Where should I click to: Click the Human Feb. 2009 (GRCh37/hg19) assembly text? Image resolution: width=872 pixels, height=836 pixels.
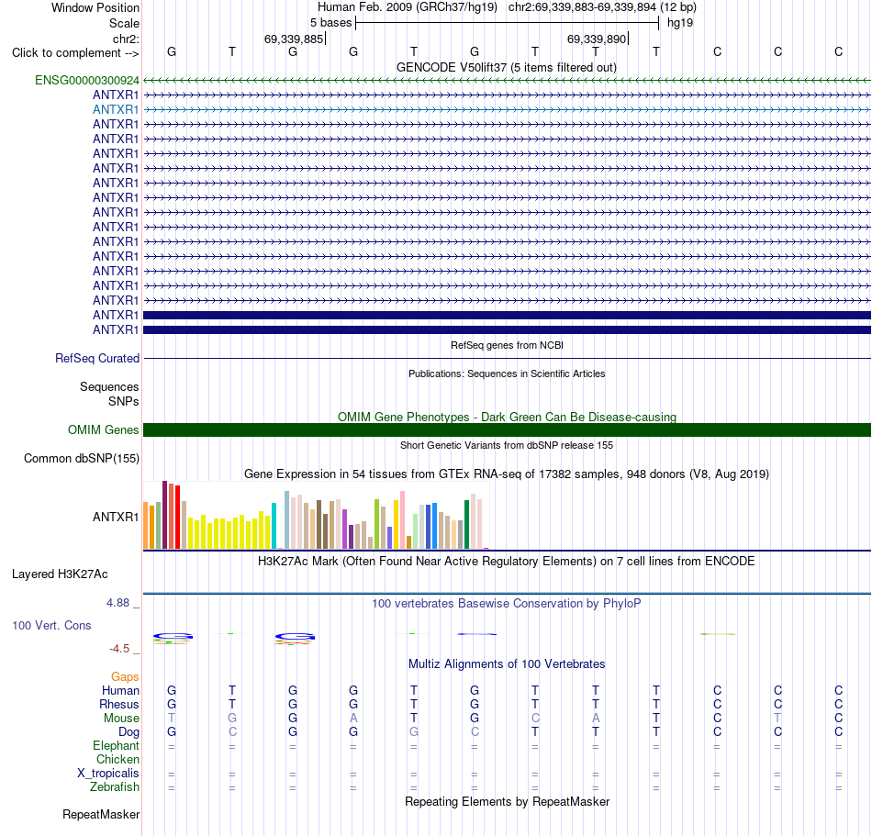407,7
